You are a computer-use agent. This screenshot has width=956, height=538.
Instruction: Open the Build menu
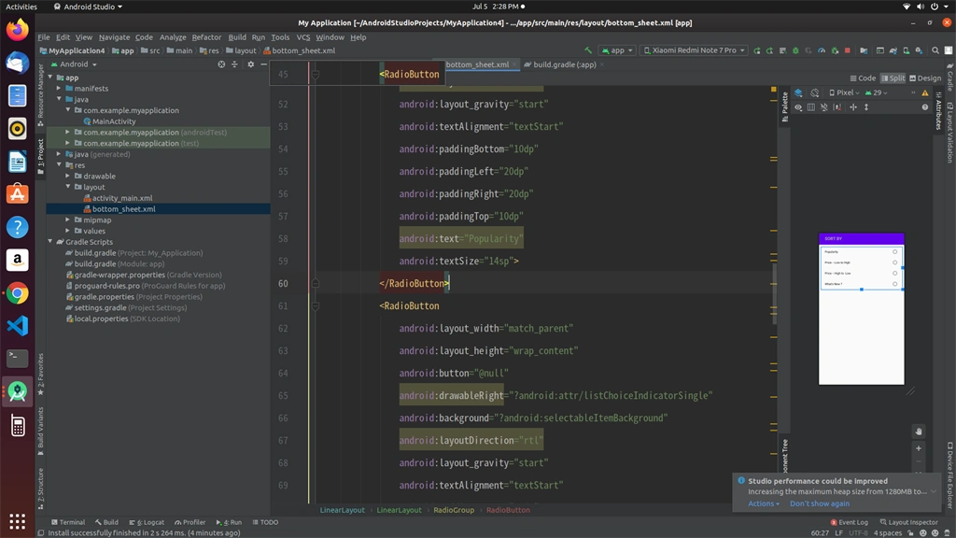point(237,37)
